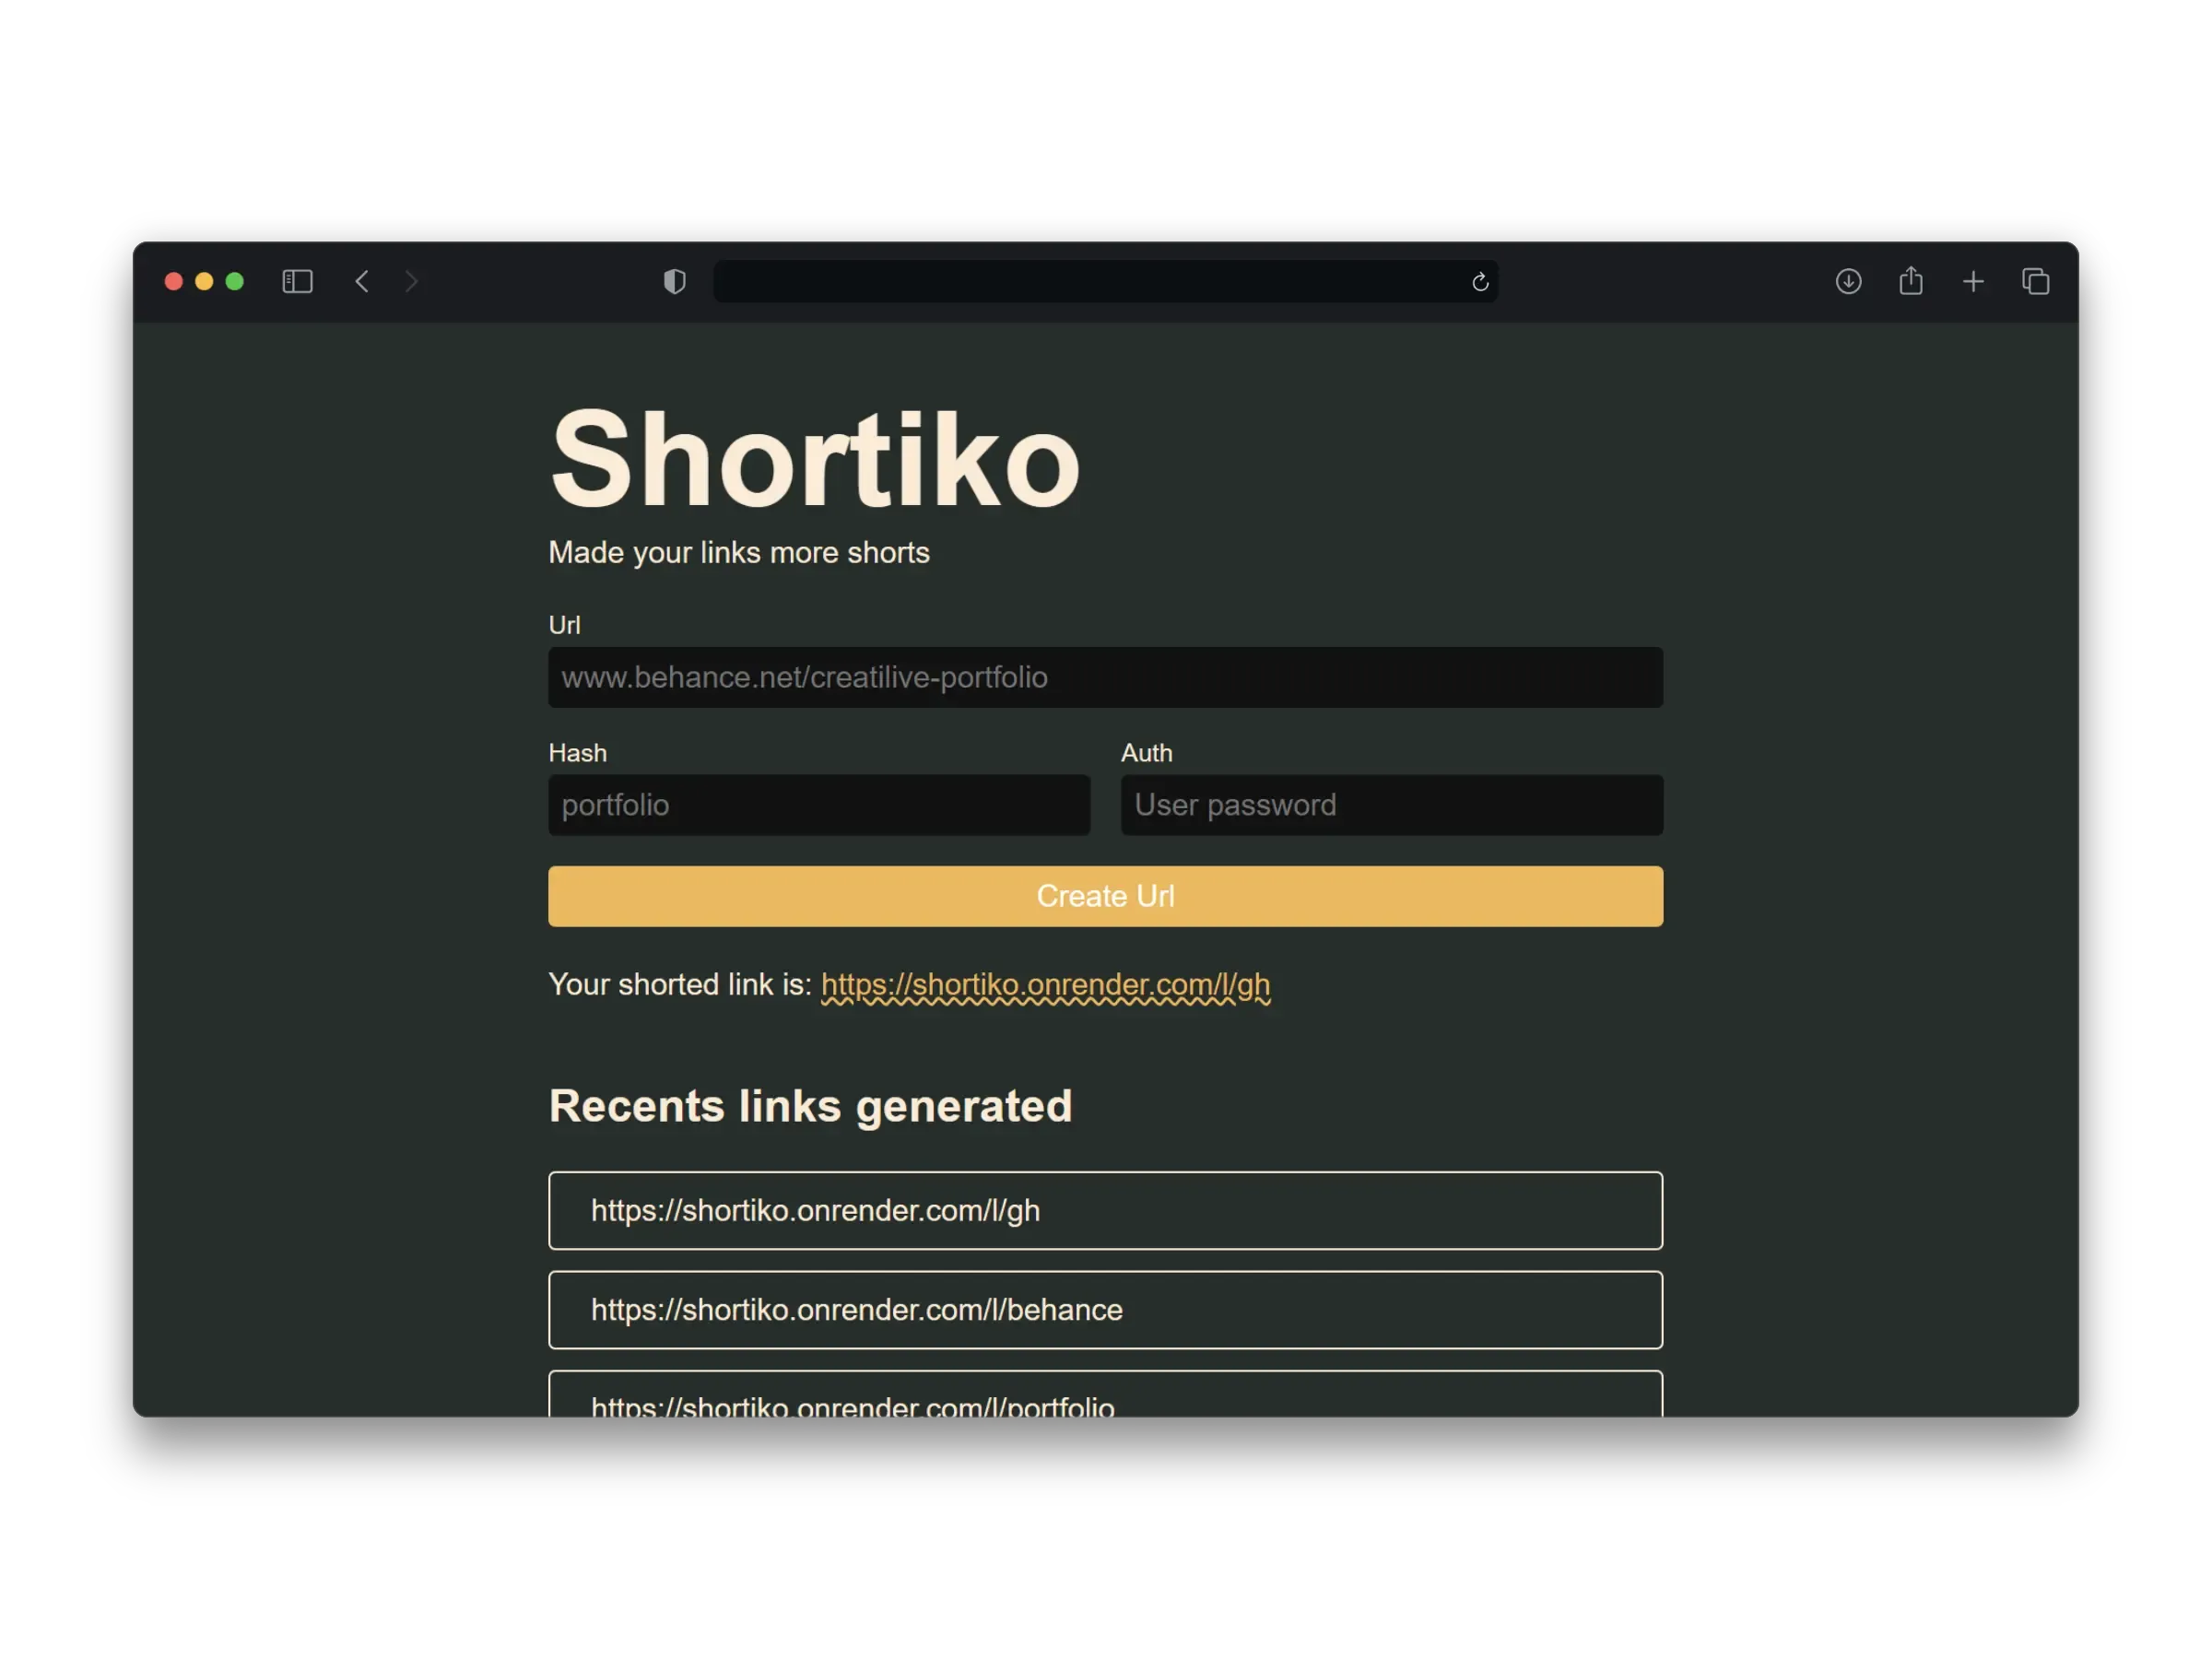Click the 'Made your links more shorts' tagline
Viewport: 2212px width, 1659px height.
(739, 553)
